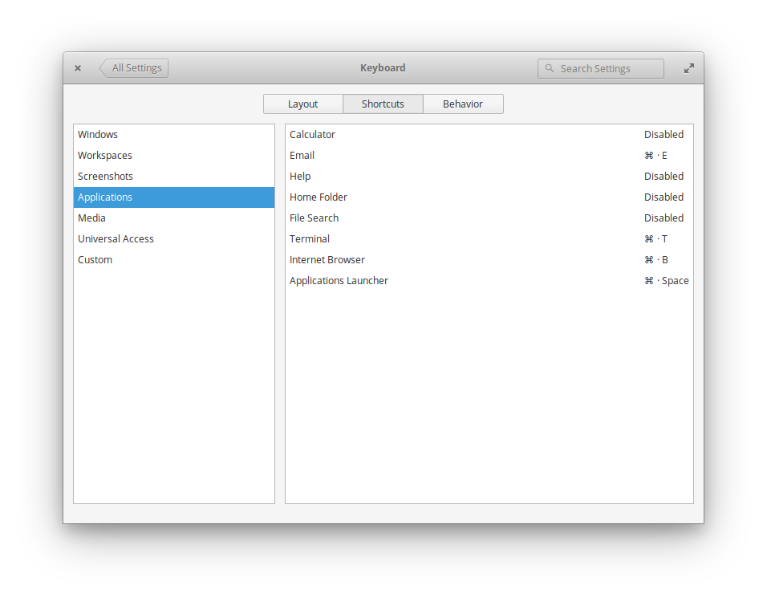Switch to the Behavior tab

[463, 104]
